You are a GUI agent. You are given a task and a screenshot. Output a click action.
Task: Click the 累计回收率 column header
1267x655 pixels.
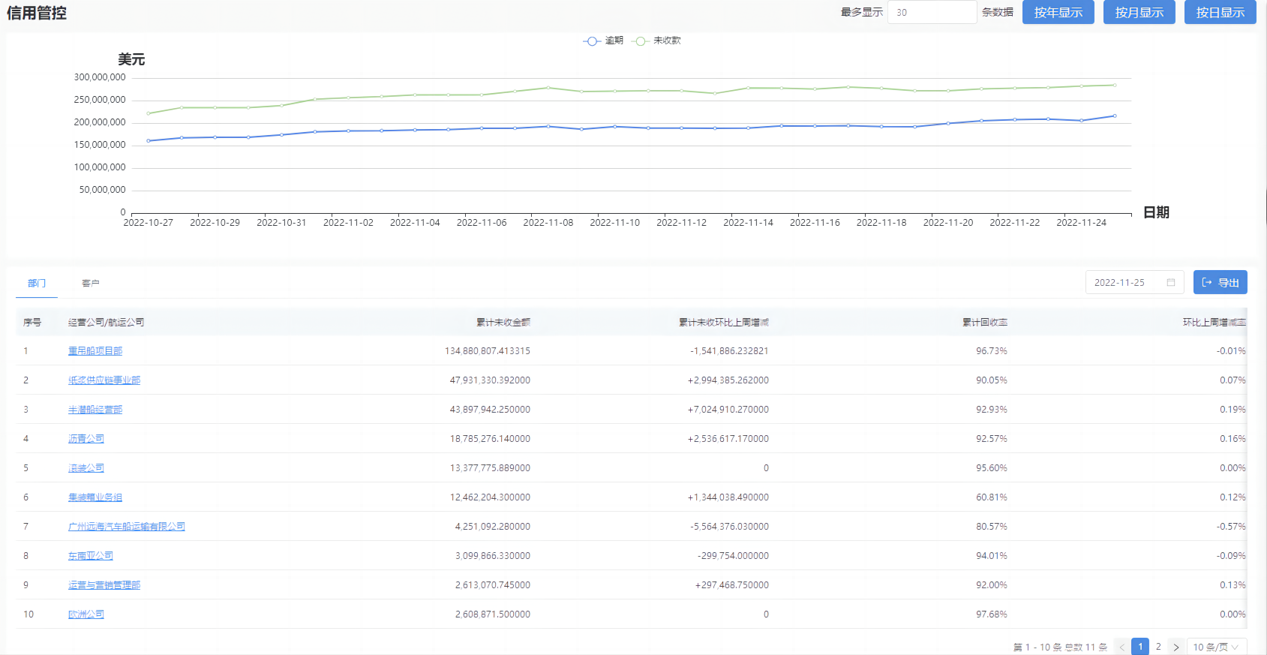click(985, 322)
